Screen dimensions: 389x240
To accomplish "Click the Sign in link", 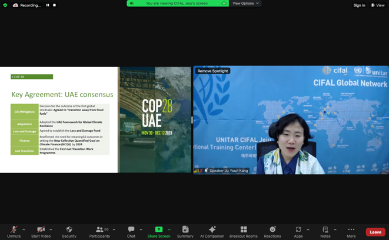I will [x=359, y=5].
